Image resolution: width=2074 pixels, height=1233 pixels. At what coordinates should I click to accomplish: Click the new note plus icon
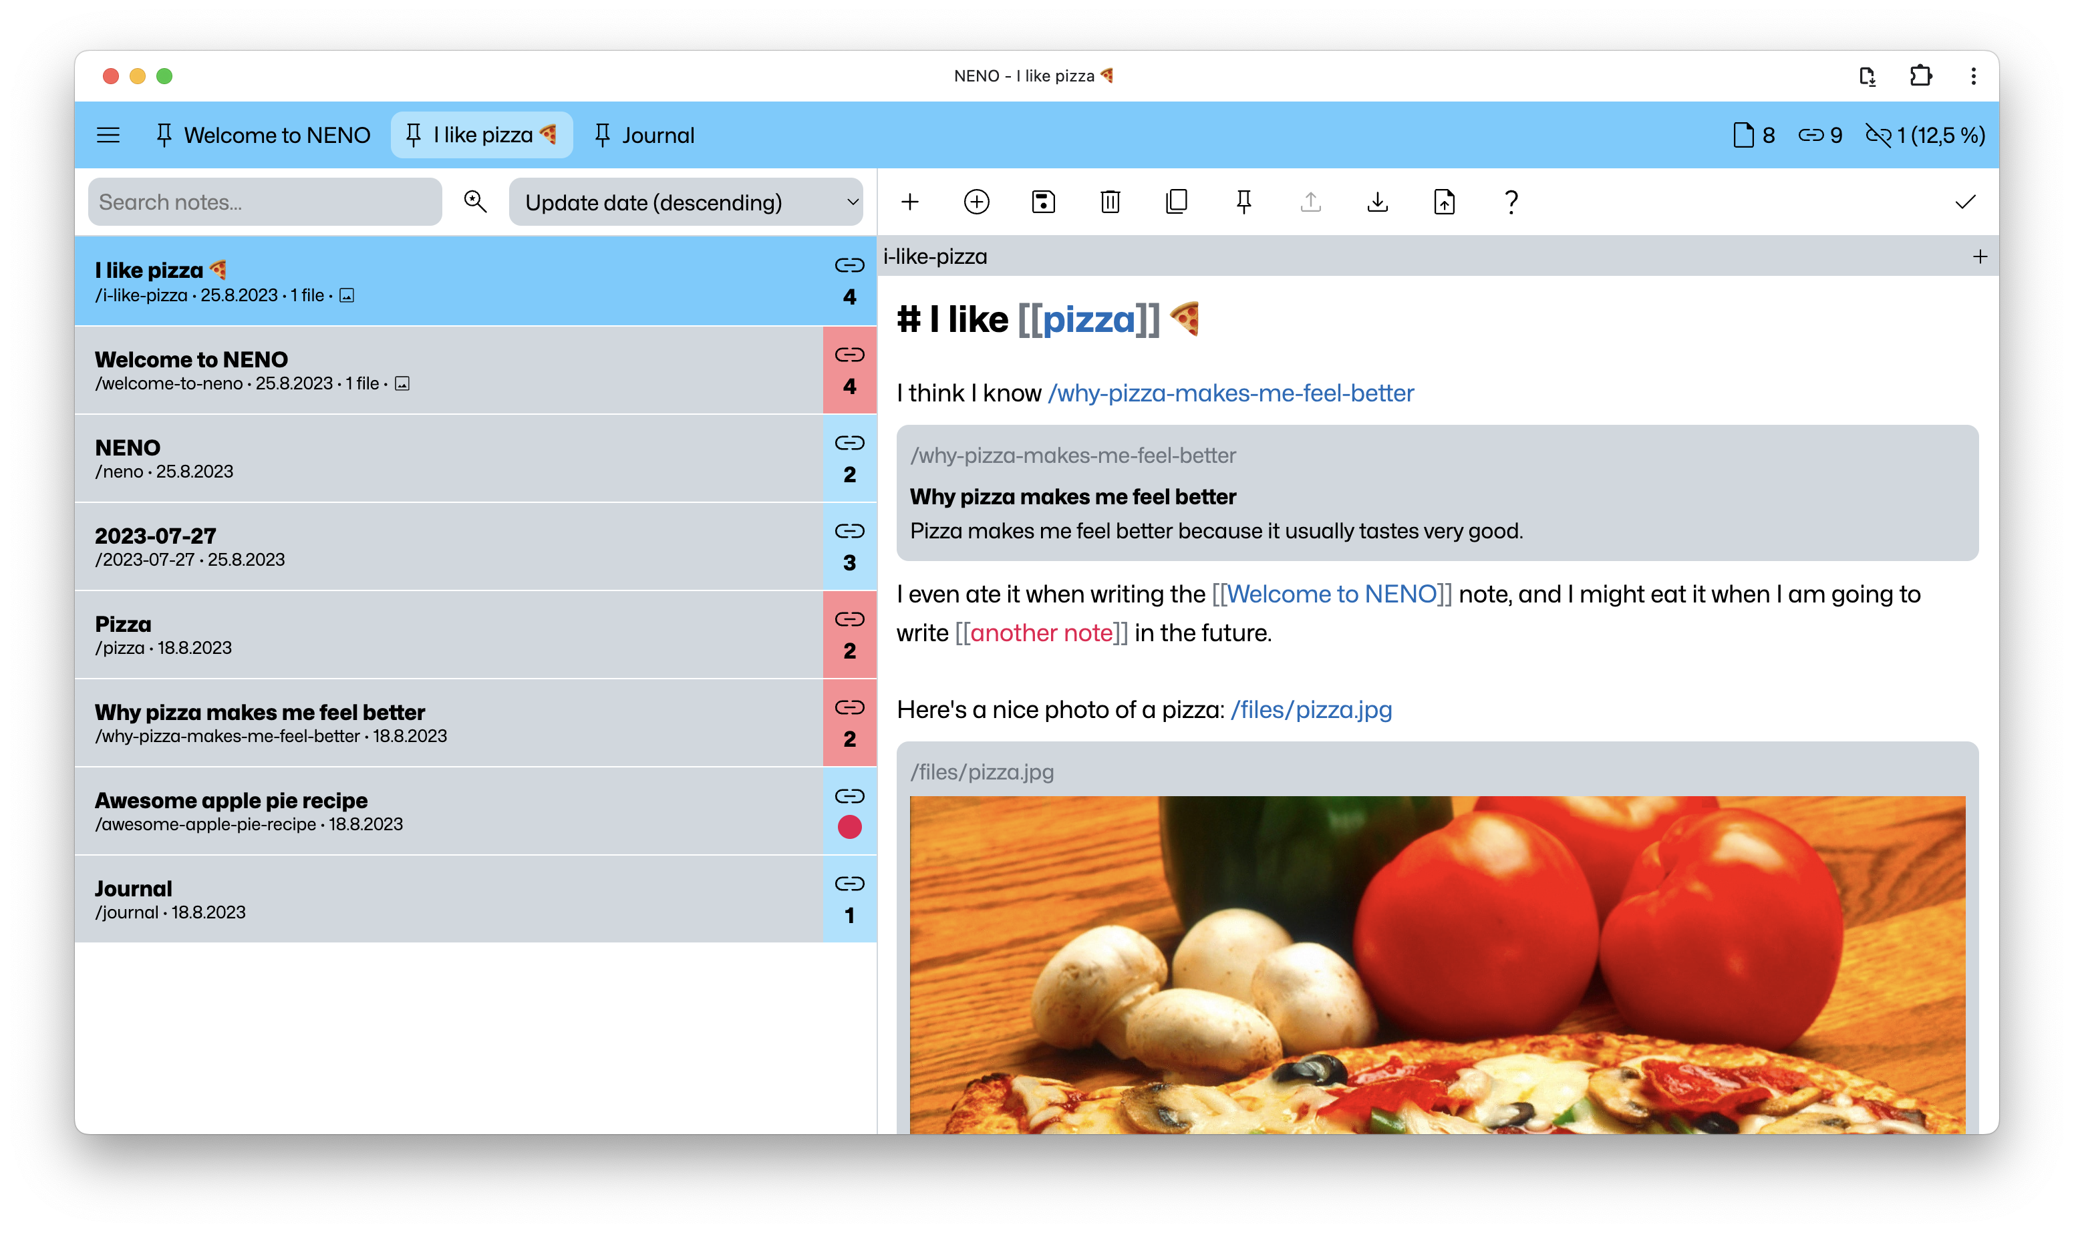click(x=910, y=202)
